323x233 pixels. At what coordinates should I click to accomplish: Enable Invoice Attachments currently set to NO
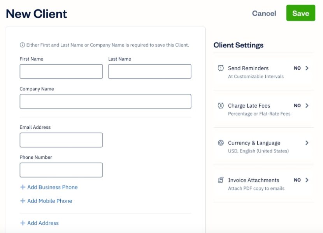tap(297, 180)
